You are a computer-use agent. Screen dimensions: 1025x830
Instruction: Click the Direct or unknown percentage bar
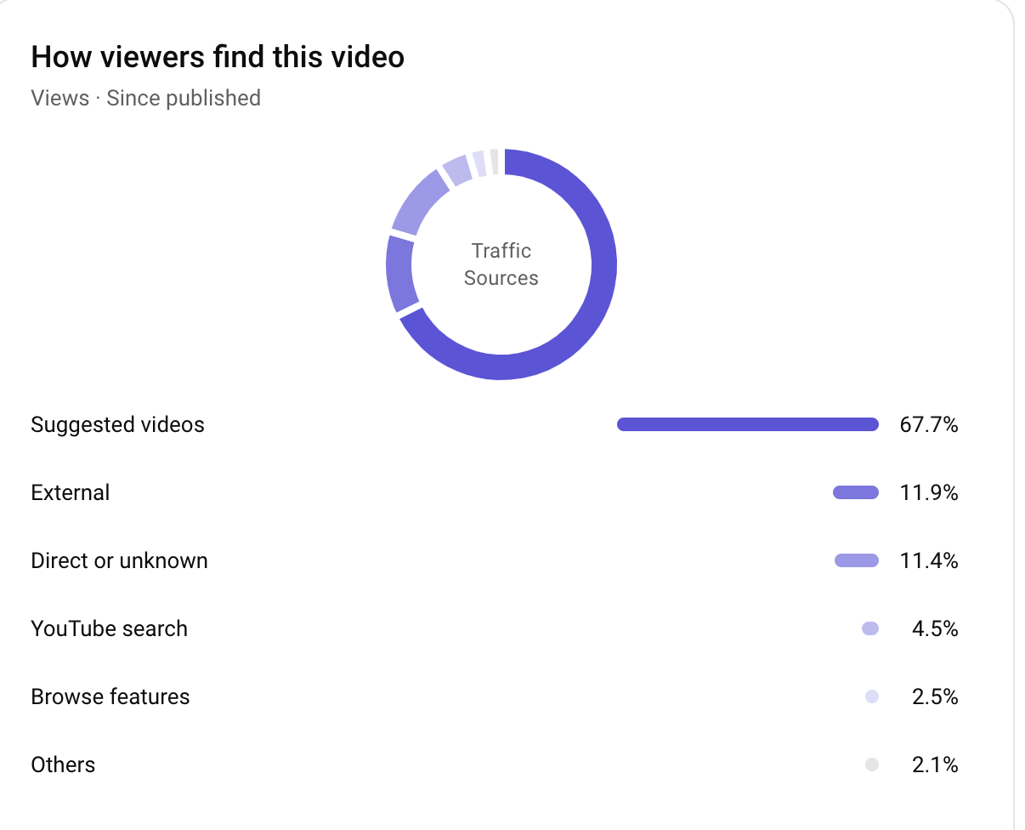tap(856, 560)
